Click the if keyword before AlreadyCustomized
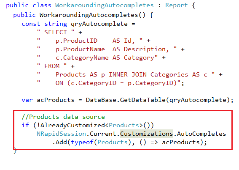This screenshot has height=170, width=239. [x=25, y=125]
